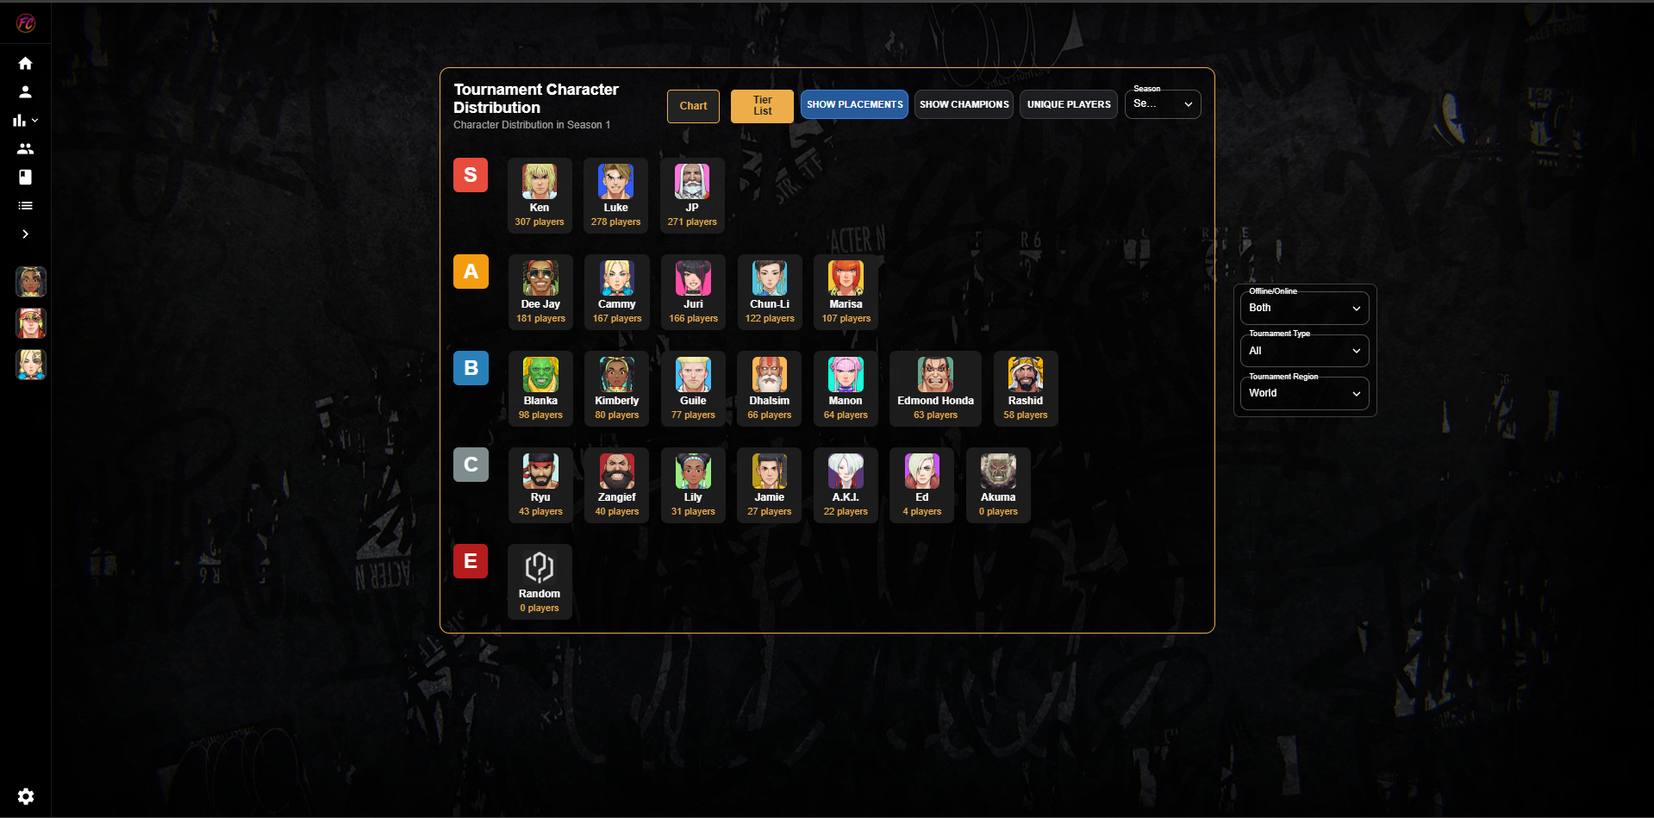The height and width of the screenshot is (818, 1654).
Task: Toggle Unique Players
Action: pos(1069,104)
